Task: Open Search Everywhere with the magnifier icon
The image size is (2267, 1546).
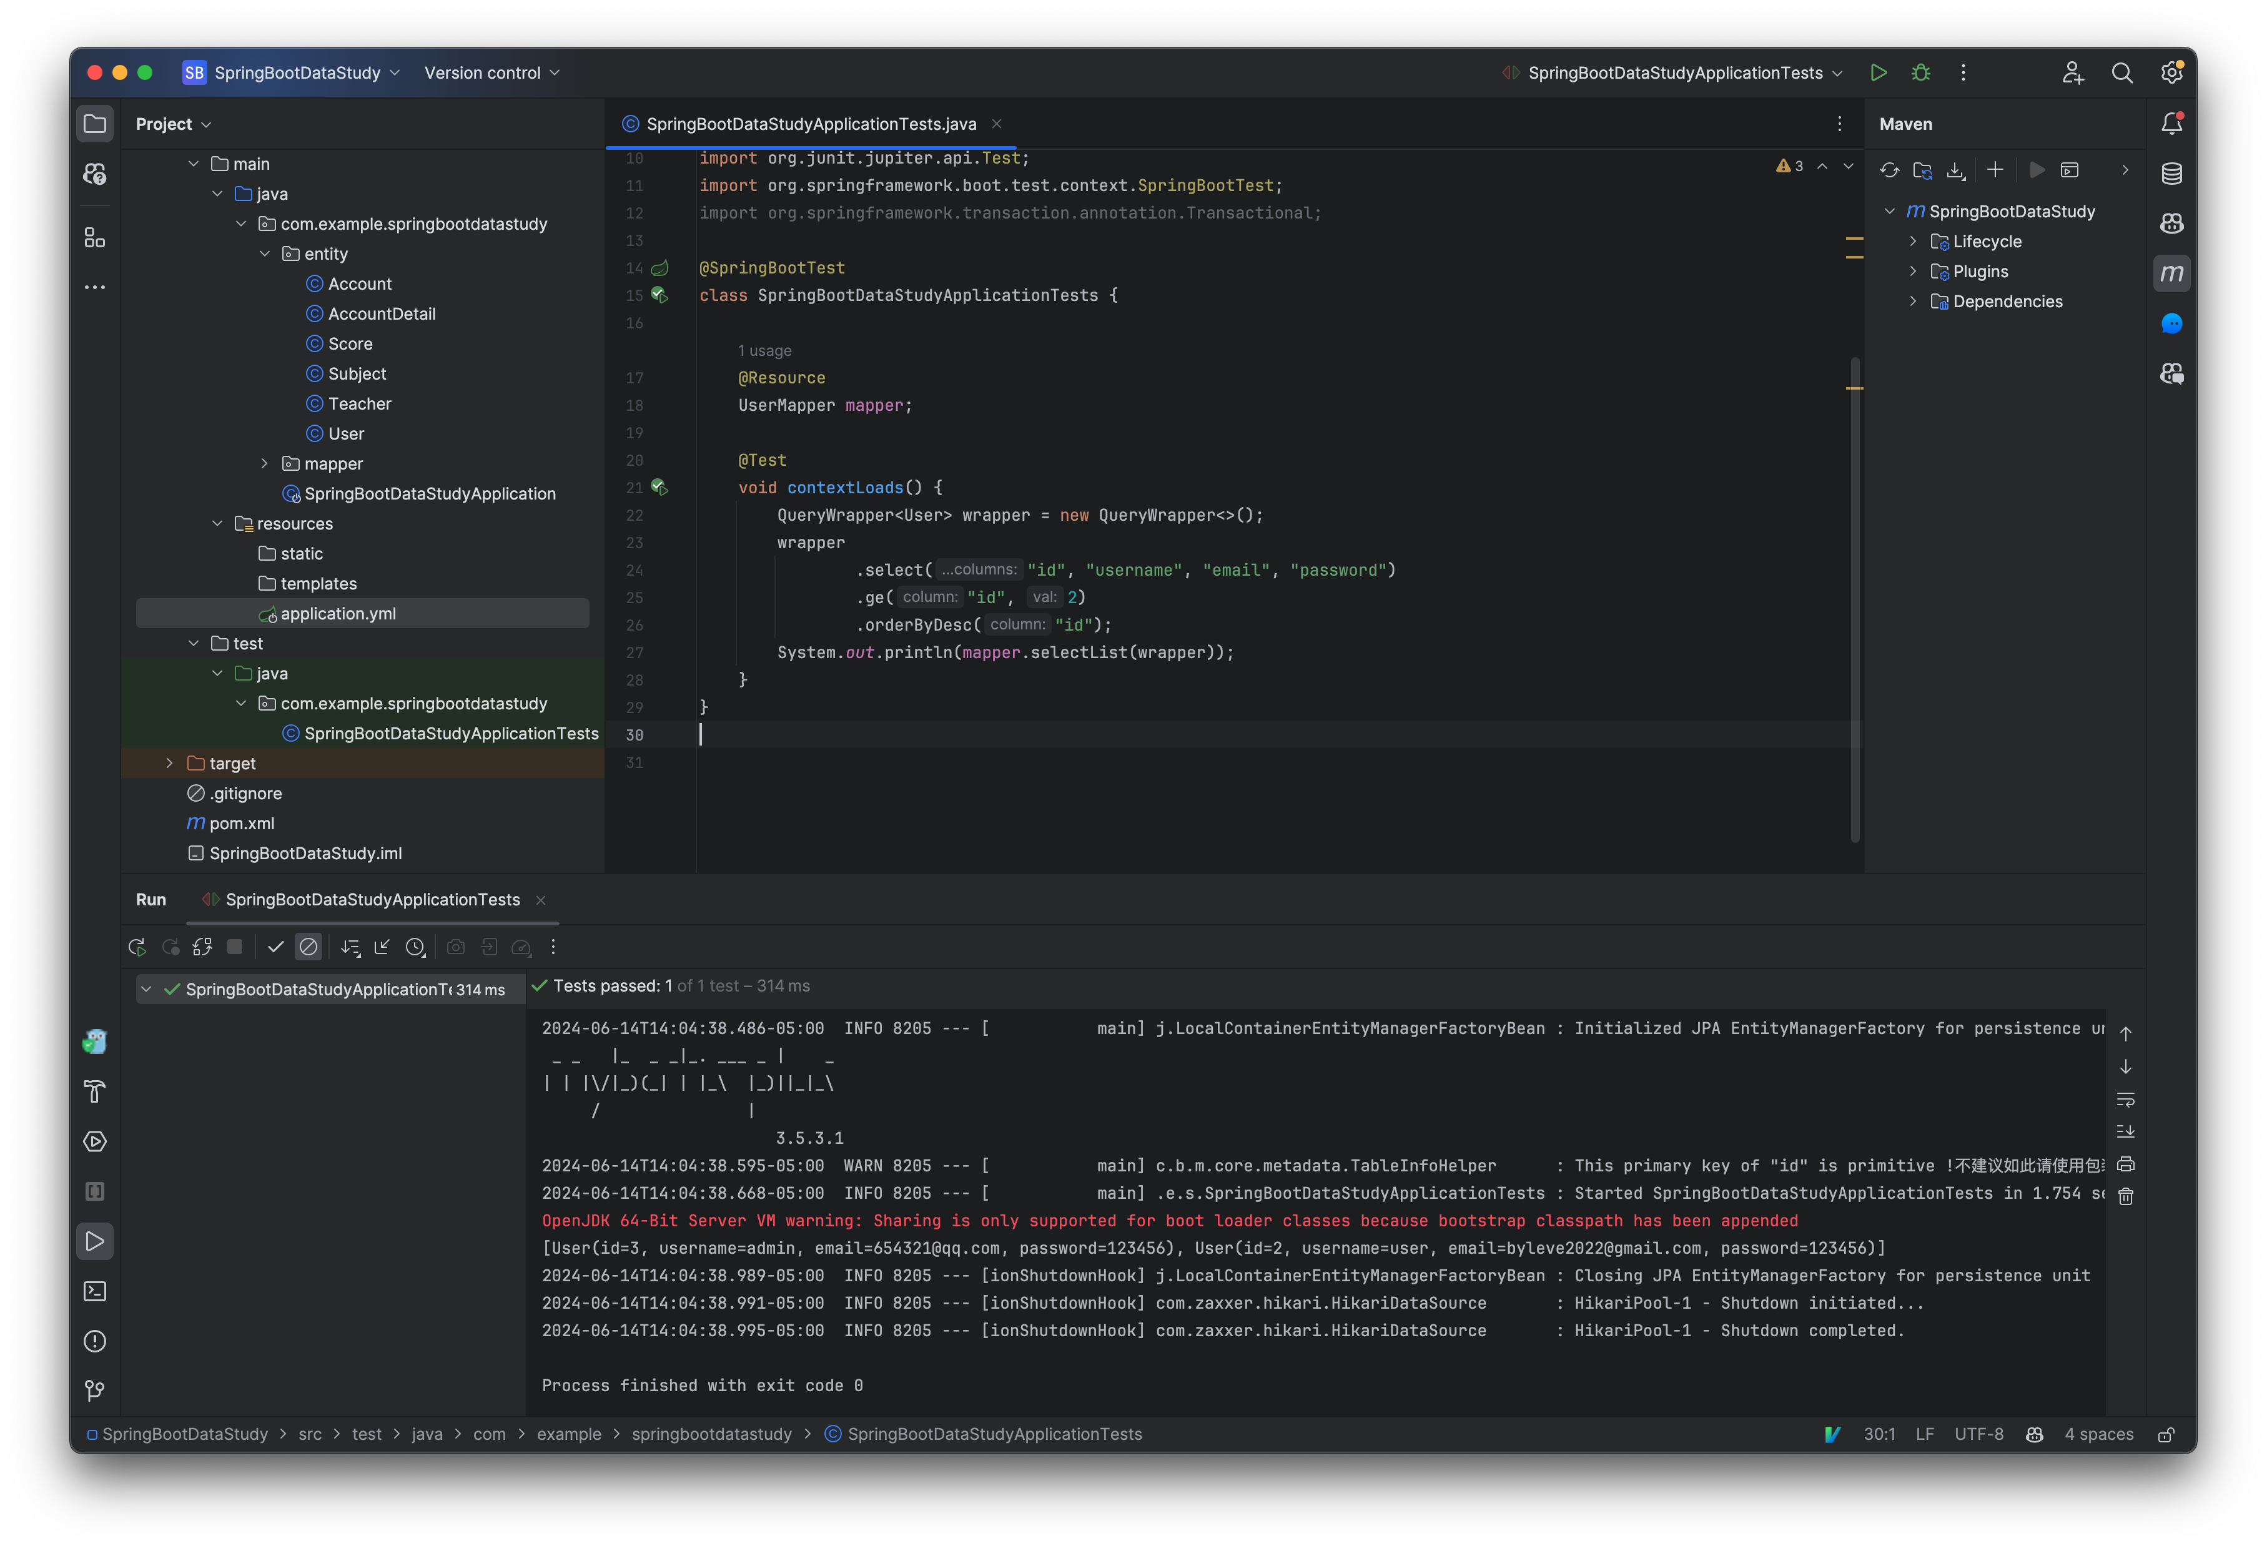Action: click(2123, 72)
